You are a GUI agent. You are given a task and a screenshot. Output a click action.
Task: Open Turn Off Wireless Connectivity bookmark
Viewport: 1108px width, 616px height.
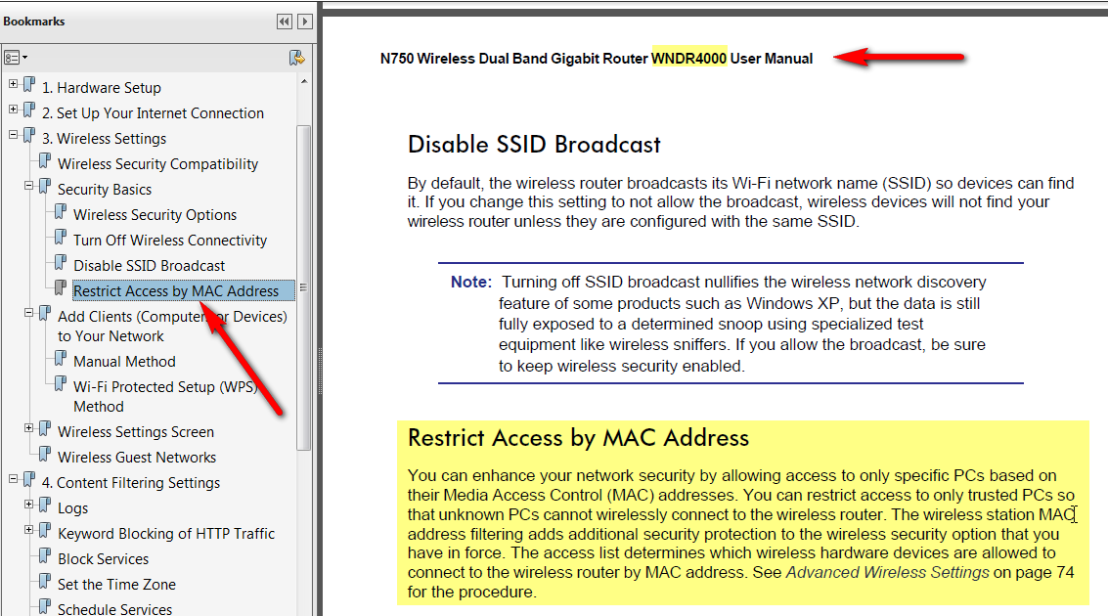pyautogui.click(x=170, y=241)
